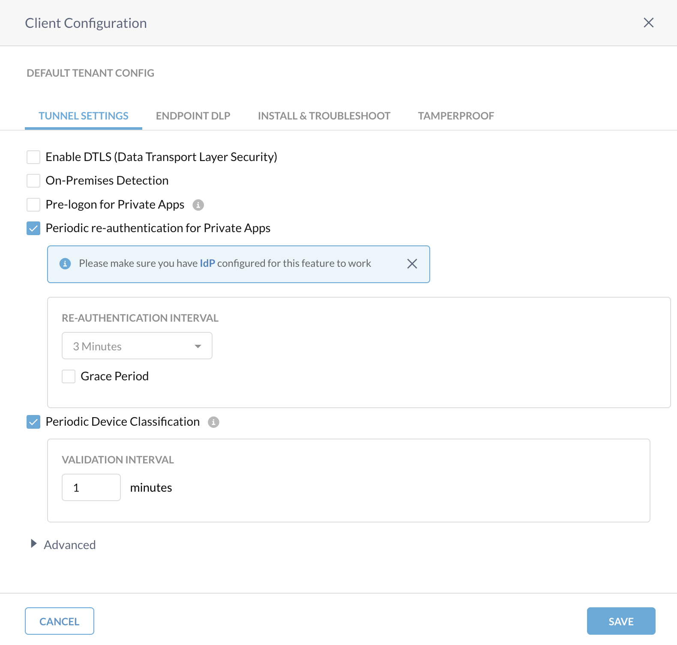Click the VALIDATION INTERVAL label
The width and height of the screenshot is (677, 645).
coord(118,460)
